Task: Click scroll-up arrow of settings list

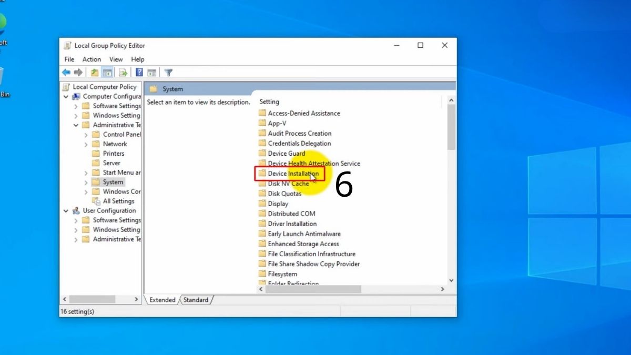Action: point(451,99)
